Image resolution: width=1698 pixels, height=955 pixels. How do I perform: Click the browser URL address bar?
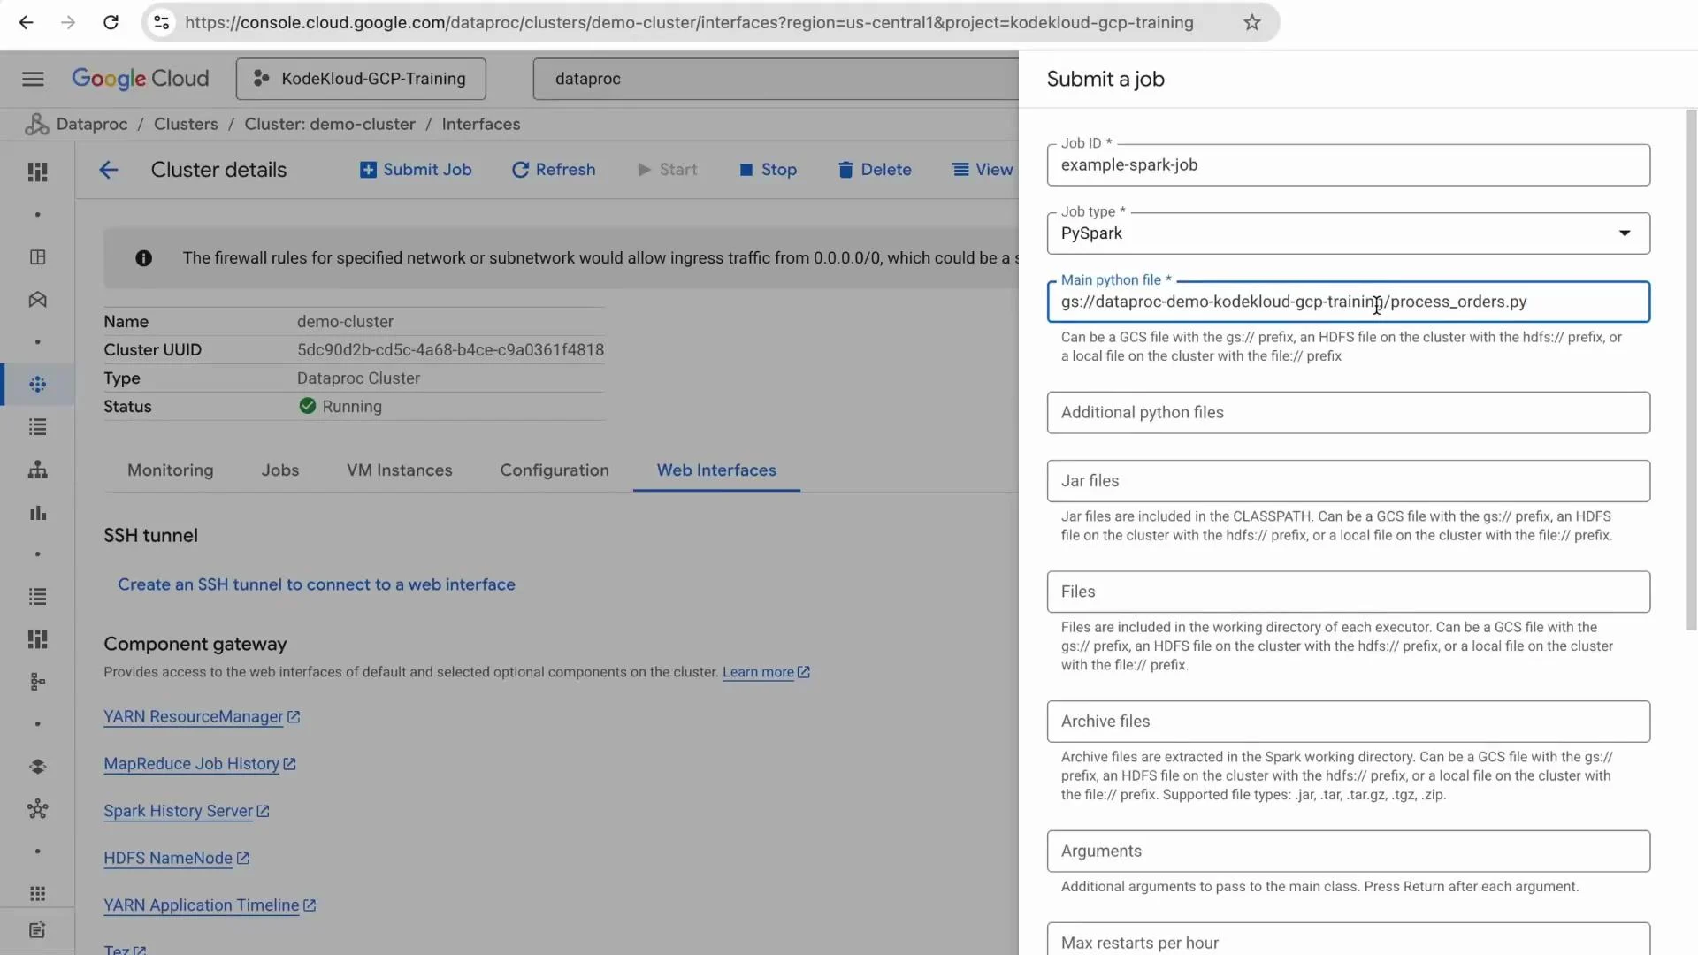point(690,22)
